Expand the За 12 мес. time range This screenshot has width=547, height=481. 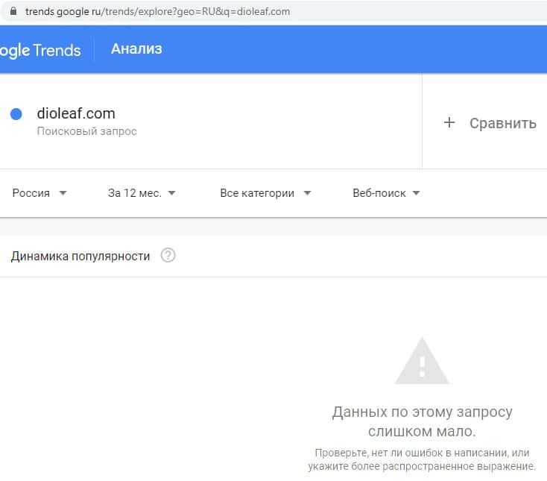coord(142,192)
